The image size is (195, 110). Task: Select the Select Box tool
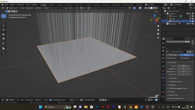coord(4,16)
